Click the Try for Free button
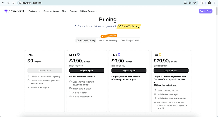Viewport: 218px width, 117px height. pos(205,11)
